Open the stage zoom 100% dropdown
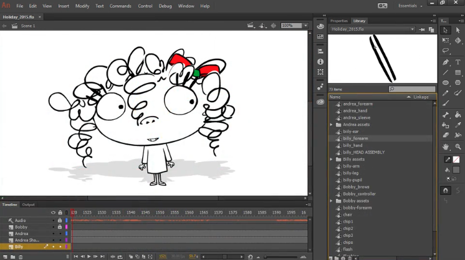This screenshot has height=260, width=465. pyautogui.click(x=306, y=26)
